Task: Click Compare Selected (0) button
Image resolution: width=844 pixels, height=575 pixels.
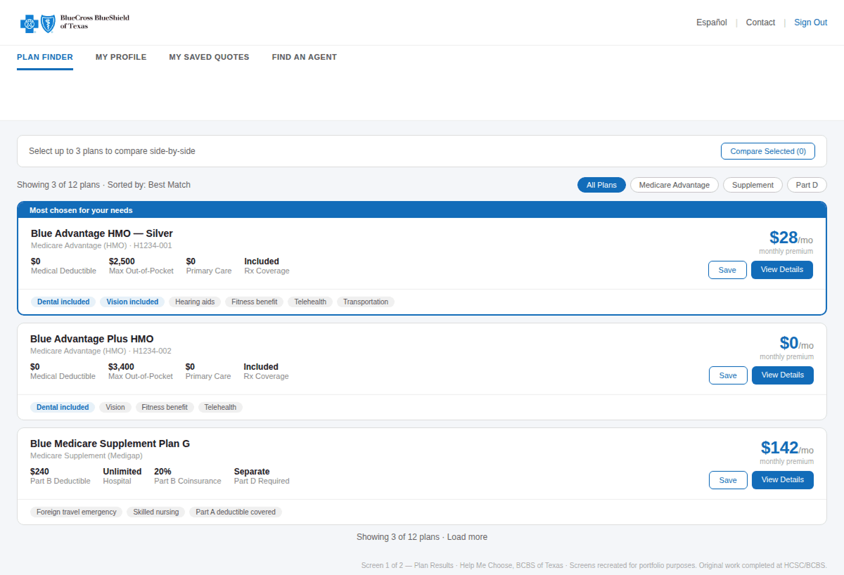Action: pos(768,151)
